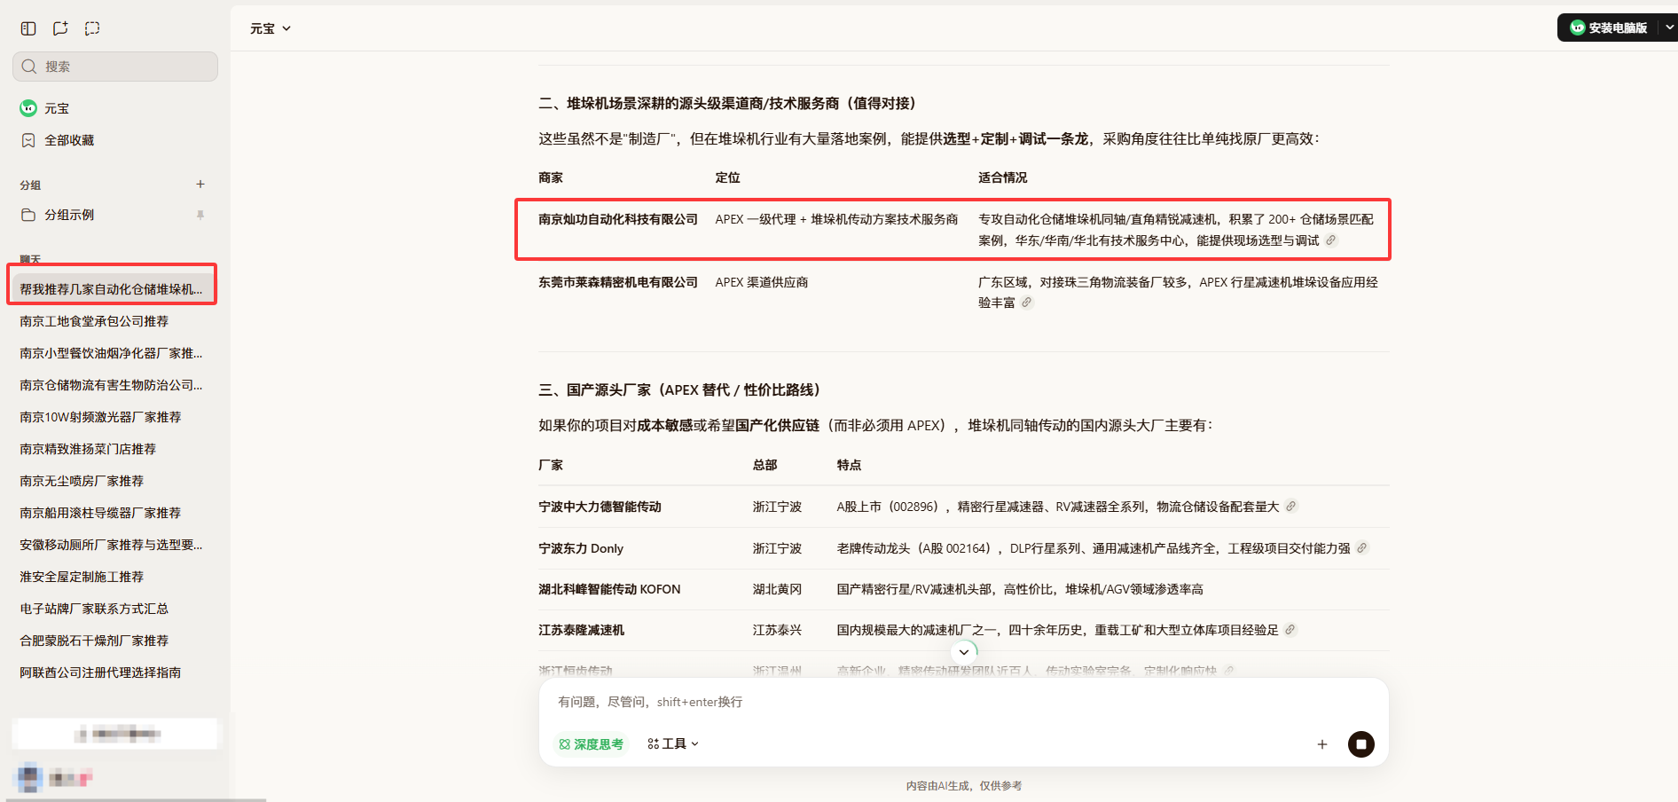Image resolution: width=1678 pixels, height=802 pixels.
Task: Select 东莞市莱森精密机电有限公司 cell
Action: [x=618, y=282]
